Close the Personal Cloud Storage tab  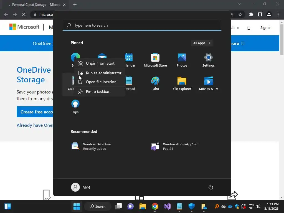pyautogui.click(x=64, y=5)
